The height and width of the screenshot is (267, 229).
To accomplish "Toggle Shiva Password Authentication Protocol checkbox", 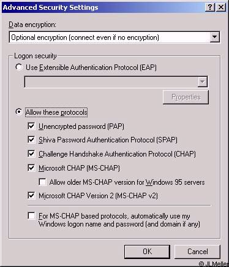I will coord(31,140).
